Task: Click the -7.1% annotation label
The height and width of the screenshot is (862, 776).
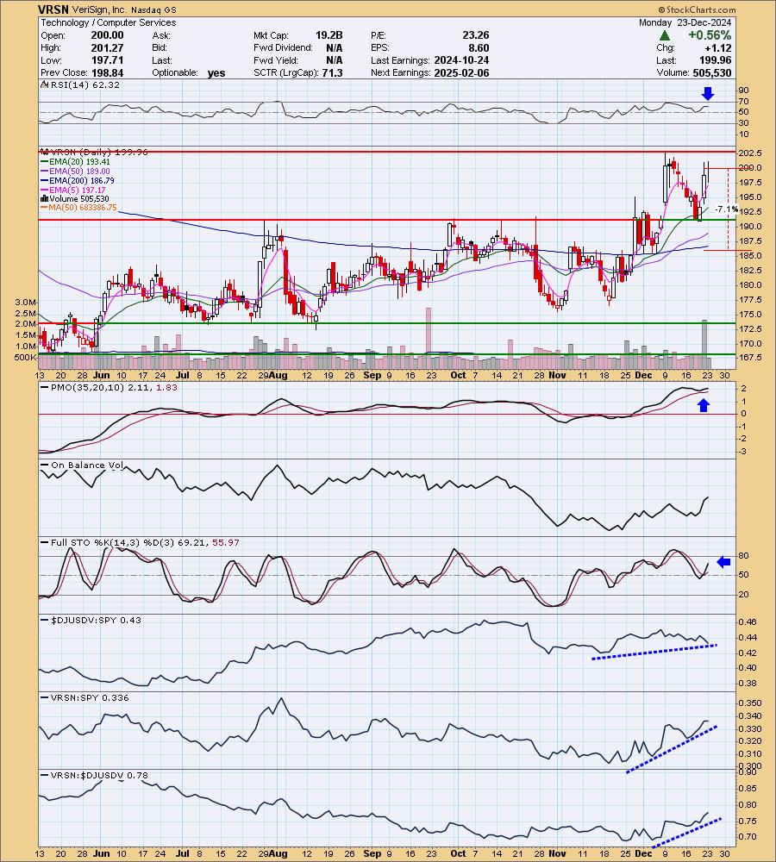Action: 727,209
